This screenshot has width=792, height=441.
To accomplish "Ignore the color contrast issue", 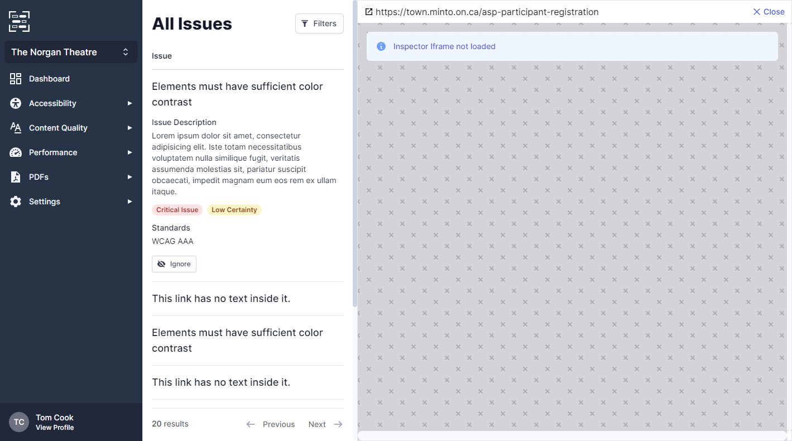I will click(174, 264).
